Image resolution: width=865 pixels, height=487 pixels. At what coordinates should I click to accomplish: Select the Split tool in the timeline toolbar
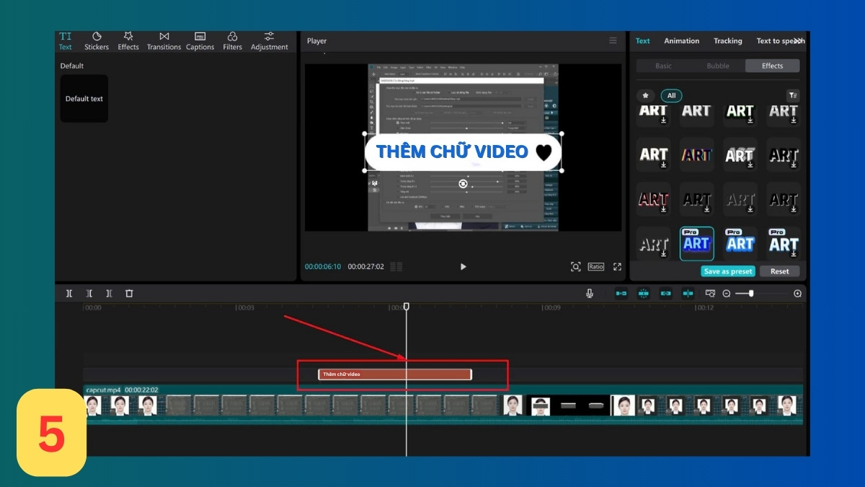[68, 293]
